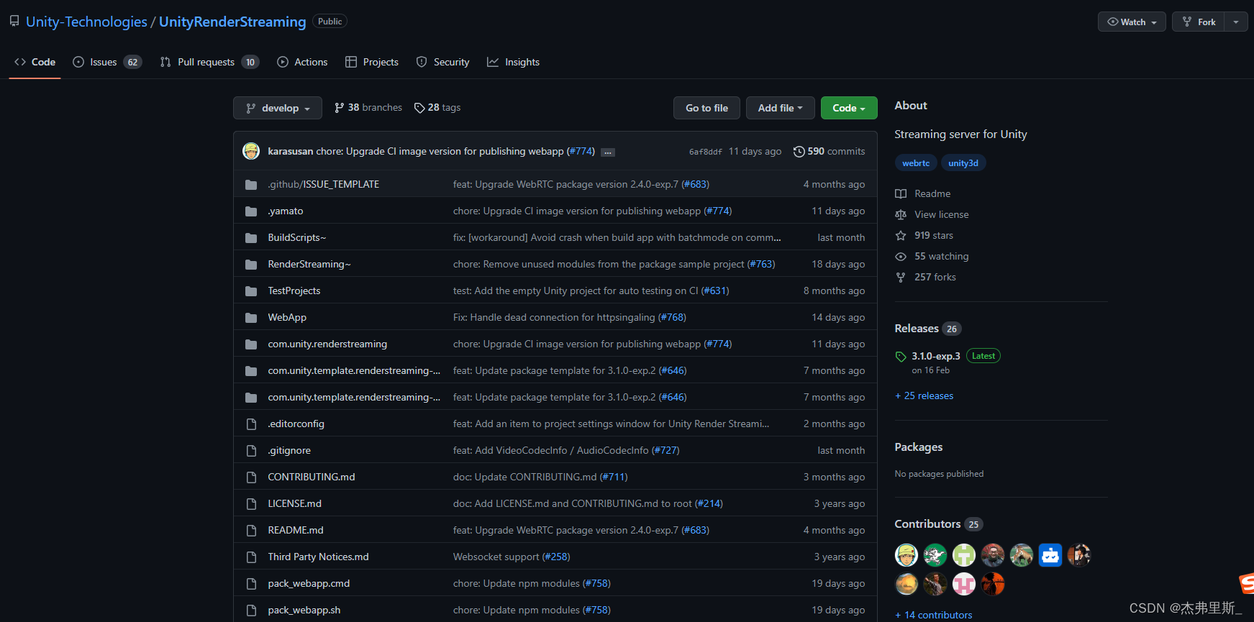Open Third Party Notices.md file

click(318, 557)
